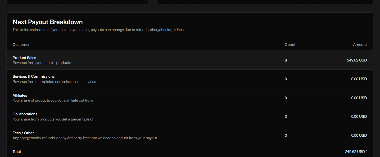Click the Fees / Other count value

(286, 135)
